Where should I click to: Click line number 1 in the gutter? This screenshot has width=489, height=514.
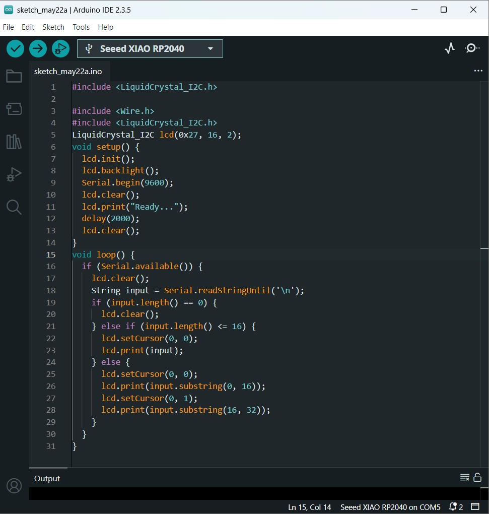(53, 87)
